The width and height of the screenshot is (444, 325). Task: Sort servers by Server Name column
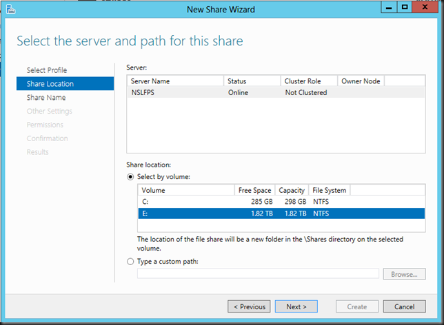coord(175,81)
